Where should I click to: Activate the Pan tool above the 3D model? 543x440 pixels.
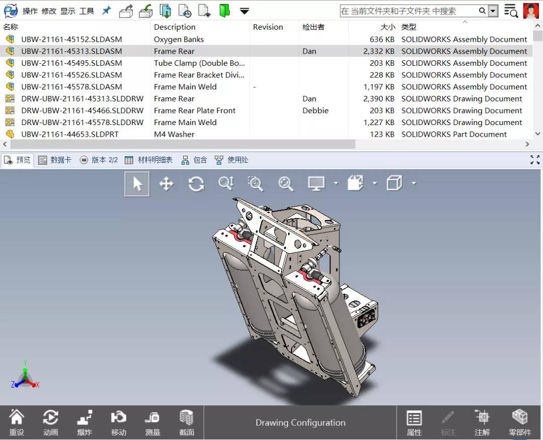pyautogui.click(x=166, y=183)
